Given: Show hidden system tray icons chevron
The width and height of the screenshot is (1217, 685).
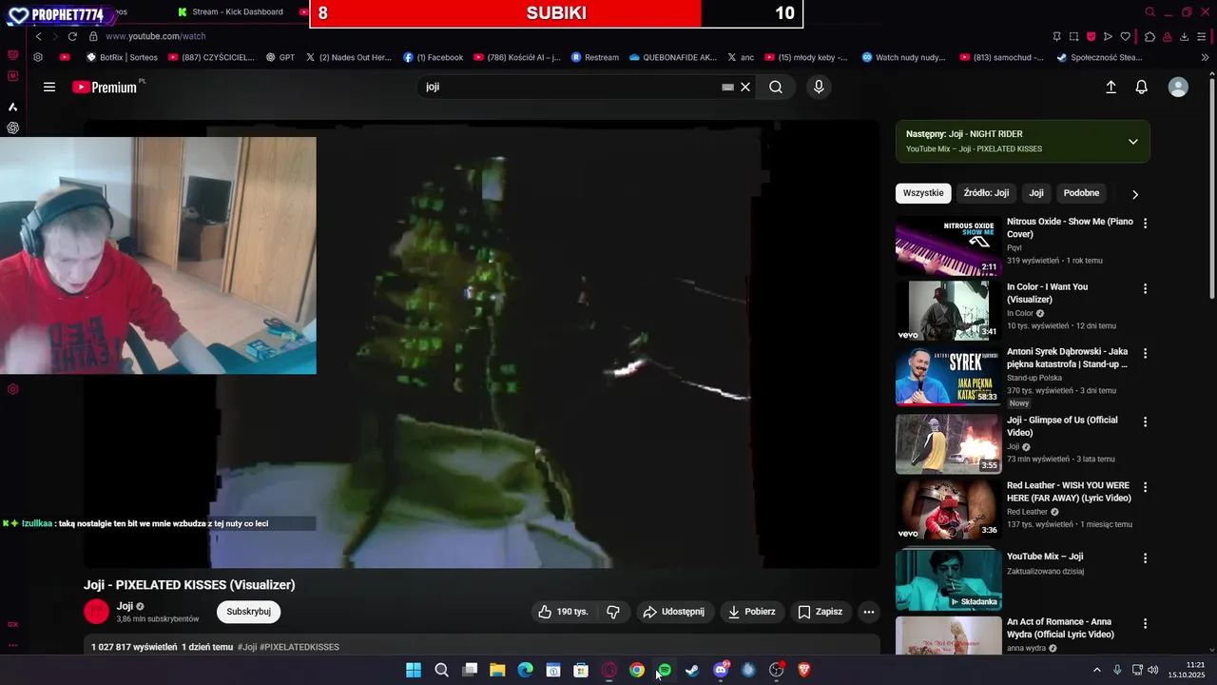Looking at the screenshot, I should [x=1096, y=670].
